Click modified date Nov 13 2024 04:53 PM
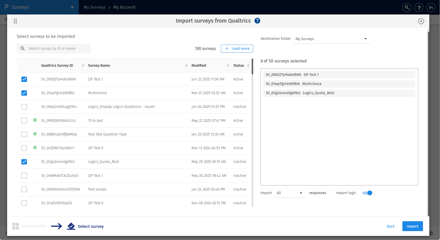 click(x=208, y=148)
